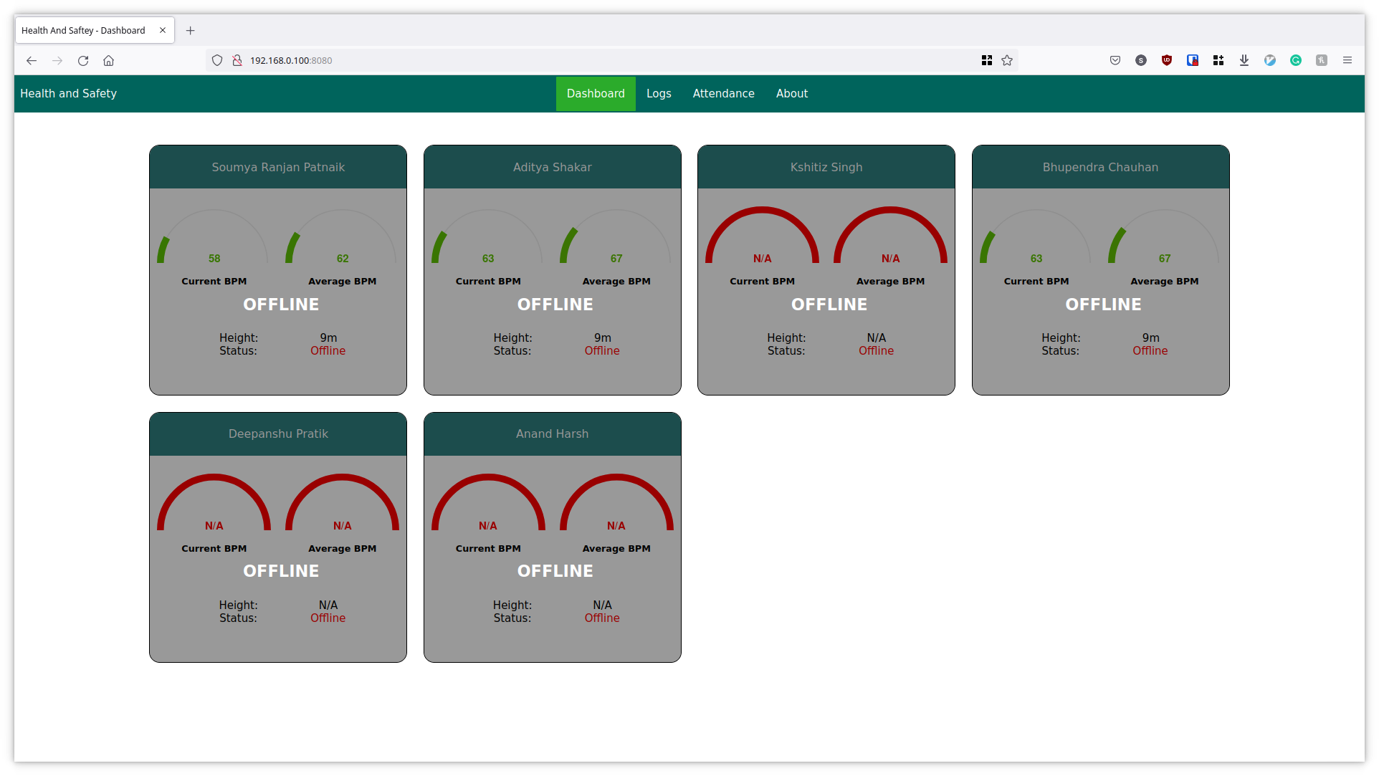Open the Firefox hamburger menu
This screenshot has width=1379, height=776.
click(1347, 60)
